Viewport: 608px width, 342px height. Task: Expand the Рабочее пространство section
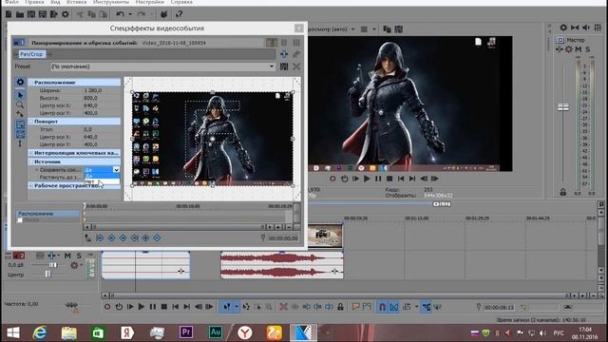coord(31,186)
